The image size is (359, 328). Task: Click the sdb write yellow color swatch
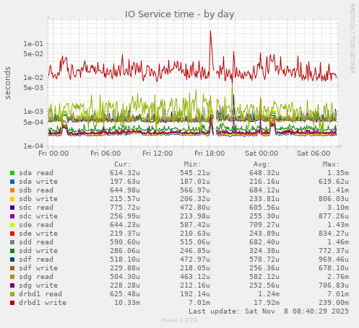pyautogui.click(x=12, y=199)
